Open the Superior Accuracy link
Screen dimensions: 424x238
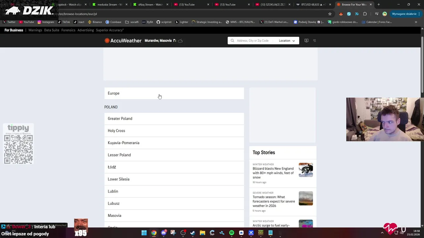110,30
